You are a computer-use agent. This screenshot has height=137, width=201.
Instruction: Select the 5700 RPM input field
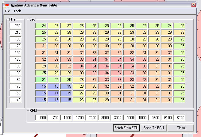point(154,118)
